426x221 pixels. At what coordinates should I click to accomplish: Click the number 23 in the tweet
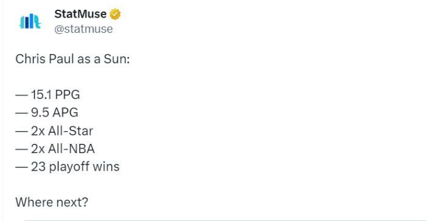click(x=38, y=166)
